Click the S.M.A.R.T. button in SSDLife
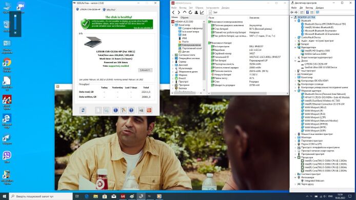The image size is (356, 200). (145, 70)
